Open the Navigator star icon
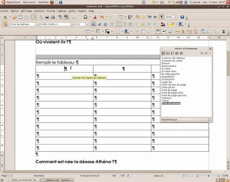The image size is (230, 182). [144, 17]
